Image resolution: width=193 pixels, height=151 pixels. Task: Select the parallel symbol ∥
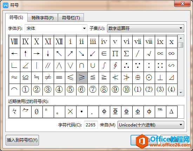(48, 66)
